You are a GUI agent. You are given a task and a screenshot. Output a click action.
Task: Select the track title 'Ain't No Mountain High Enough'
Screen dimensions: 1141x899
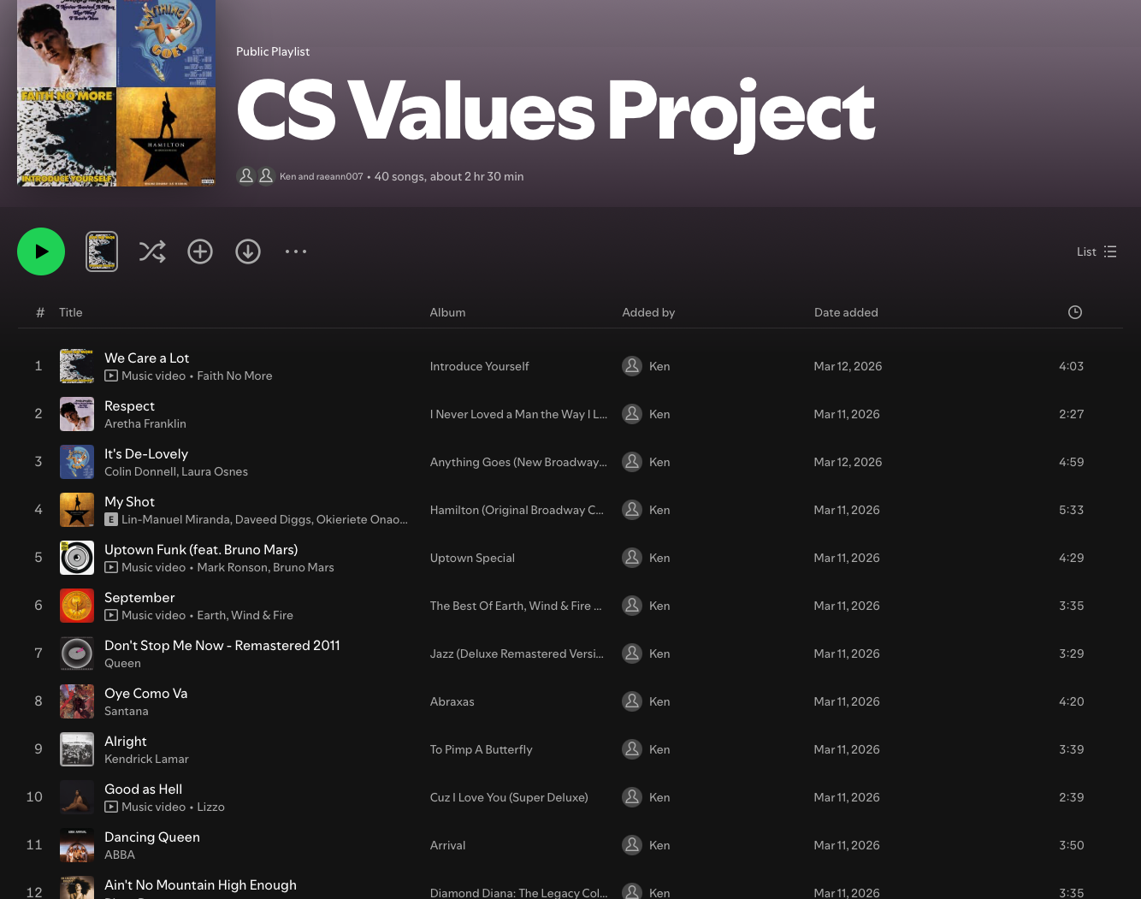tap(200, 884)
